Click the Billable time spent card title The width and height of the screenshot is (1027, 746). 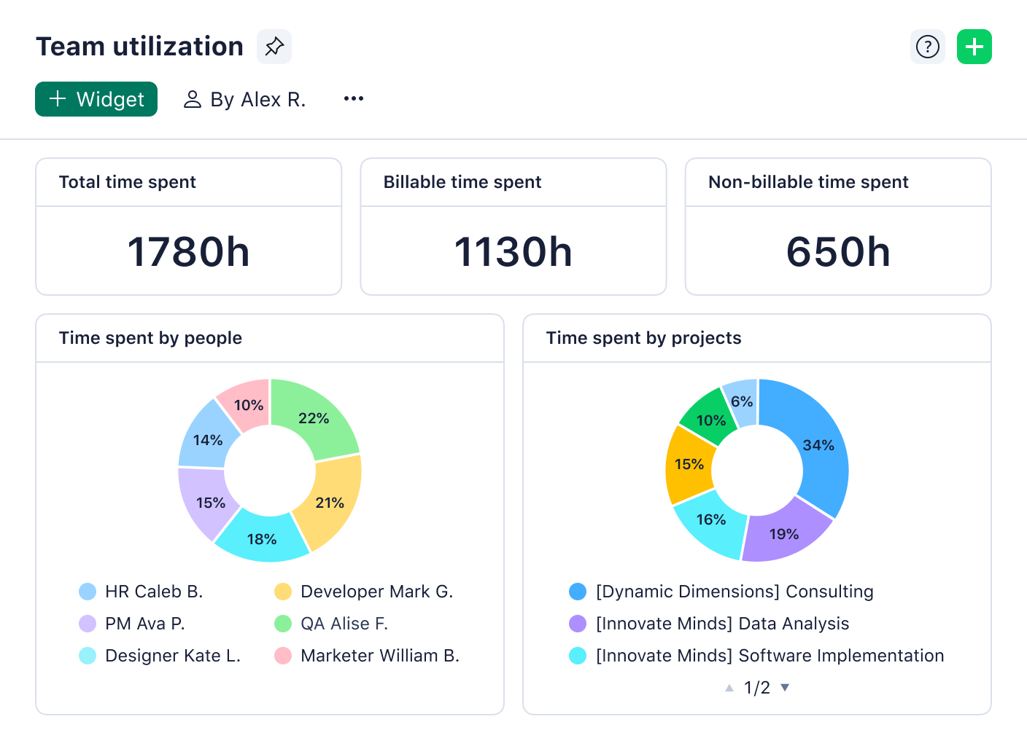(463, 182)
